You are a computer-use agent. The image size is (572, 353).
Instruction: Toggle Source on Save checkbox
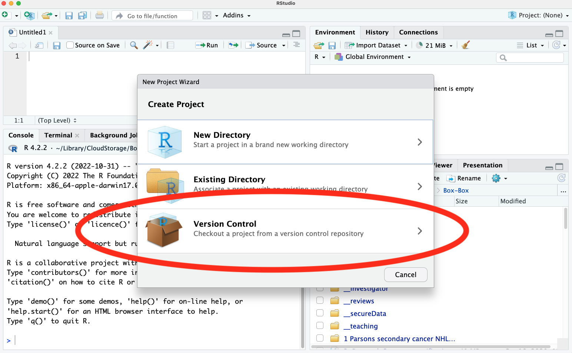coord(70,45)
